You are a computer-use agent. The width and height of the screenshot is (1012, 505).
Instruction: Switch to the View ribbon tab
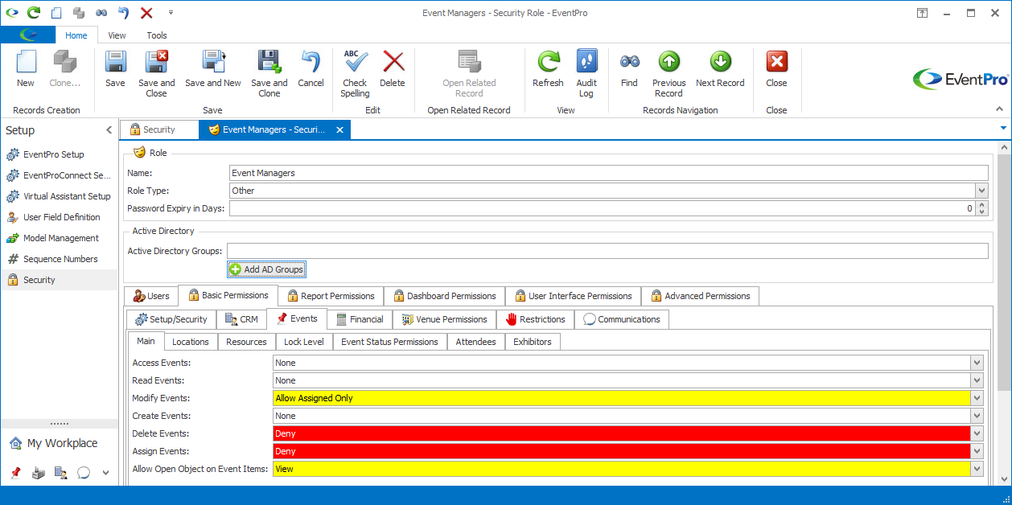pyautogui.click(x=117, y=35)
